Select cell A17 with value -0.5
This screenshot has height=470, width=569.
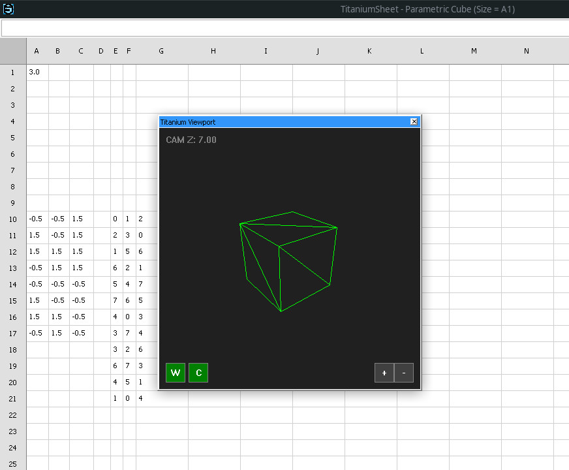point(37,333)
